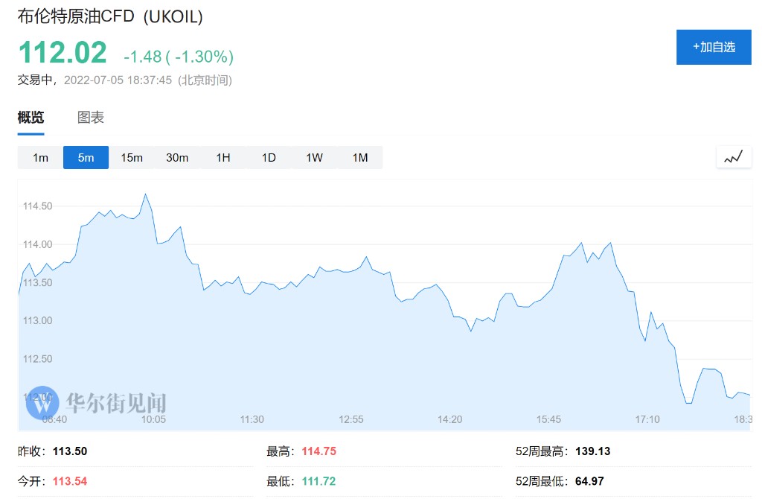Select the 1M monthly interval
The image size is (762, 499).
coord(360,157)
